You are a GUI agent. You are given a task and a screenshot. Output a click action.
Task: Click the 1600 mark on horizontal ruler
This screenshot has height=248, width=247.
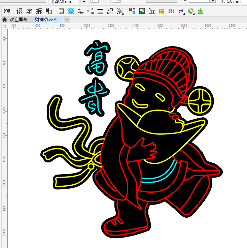(x=160, y=26)
